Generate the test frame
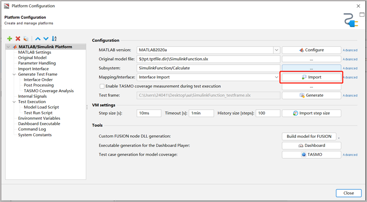Screen dimensions: 367x202 [x=311, y=95]
